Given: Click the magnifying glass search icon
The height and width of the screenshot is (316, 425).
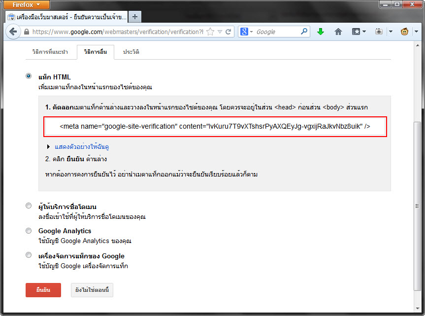Looking at the screenshot, I should click(x=304, y=32).
